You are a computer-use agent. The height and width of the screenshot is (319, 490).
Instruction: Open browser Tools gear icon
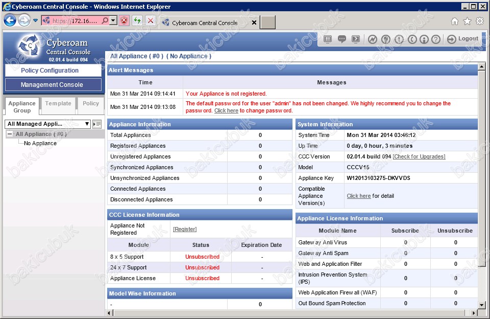[x=480, y=21]
